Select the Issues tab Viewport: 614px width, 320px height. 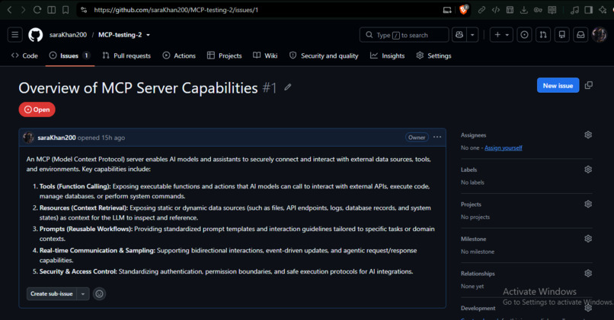[69, 55]
